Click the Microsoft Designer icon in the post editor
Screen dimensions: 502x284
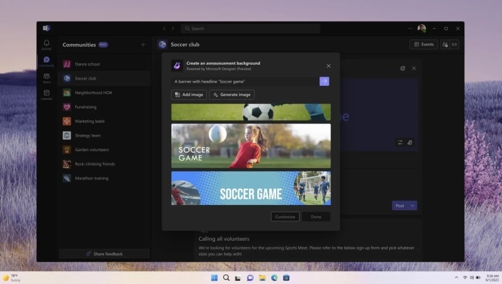coord(410,143)
